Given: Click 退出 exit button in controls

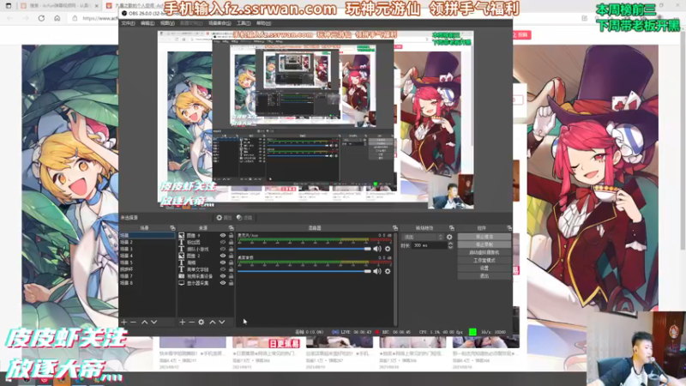Looking at the screenshot, I should tap(484, 275).
